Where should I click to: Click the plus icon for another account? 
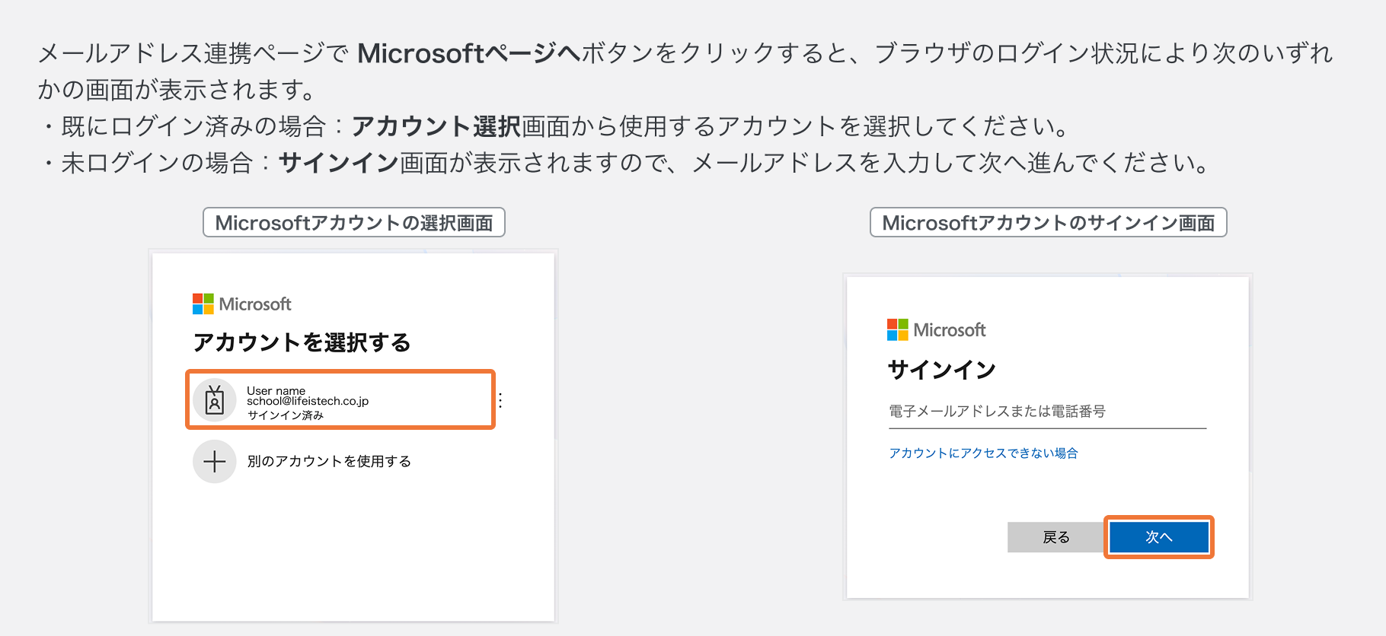coord(215,461)
